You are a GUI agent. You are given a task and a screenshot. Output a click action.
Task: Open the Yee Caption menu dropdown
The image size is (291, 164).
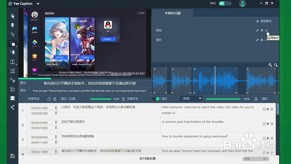click(38, 4)
